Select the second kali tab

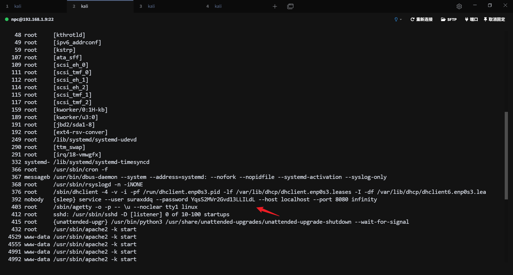point(84,6)
